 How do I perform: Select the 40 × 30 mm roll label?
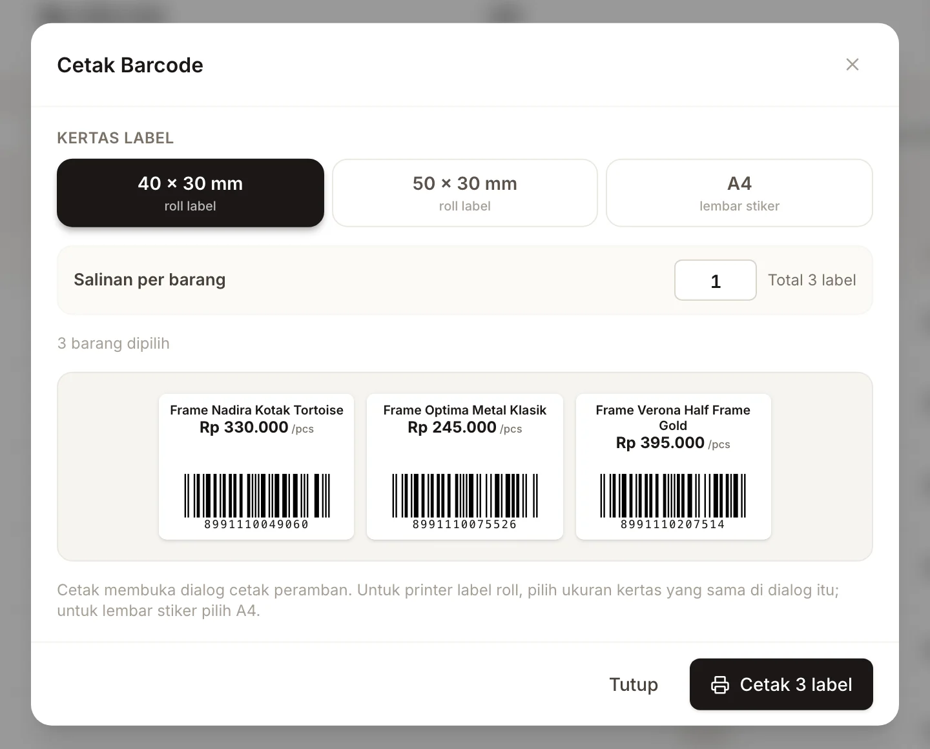(x=191, y=193)
